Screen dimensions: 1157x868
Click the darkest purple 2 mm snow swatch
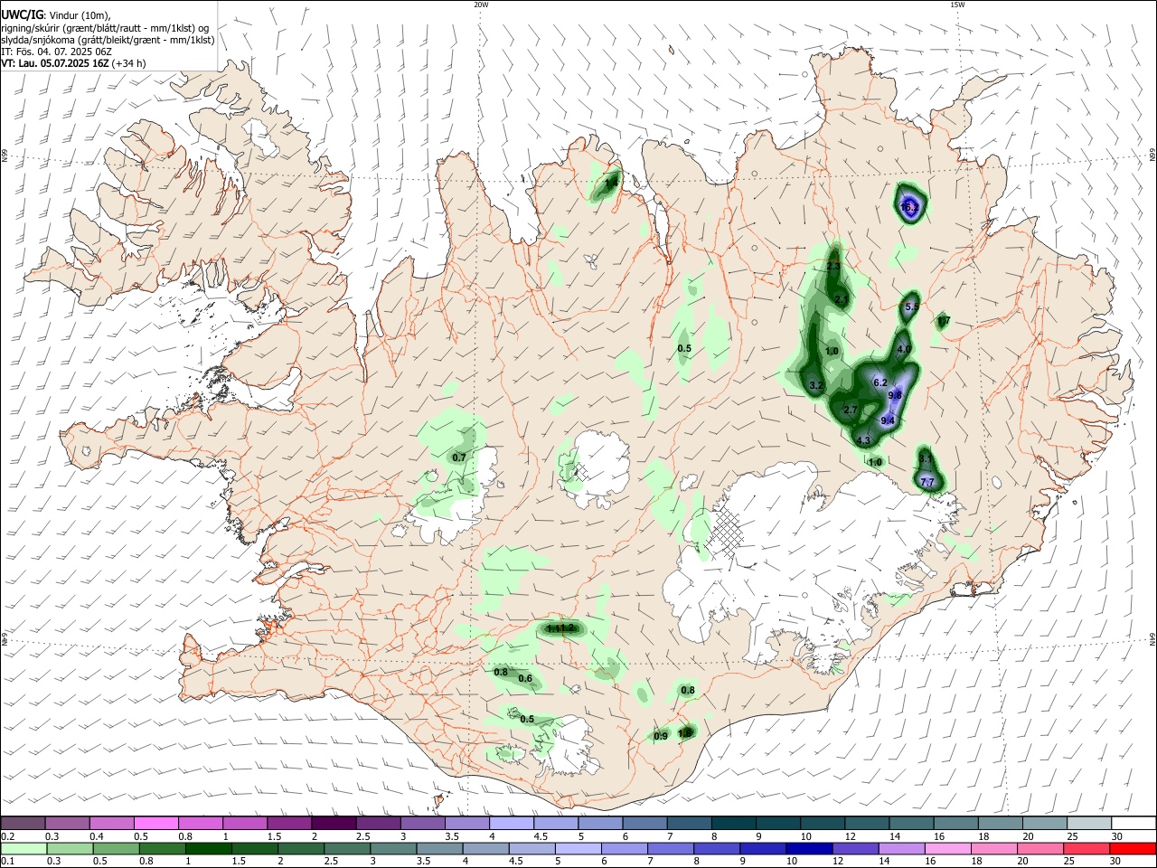[x=334, y=824]
